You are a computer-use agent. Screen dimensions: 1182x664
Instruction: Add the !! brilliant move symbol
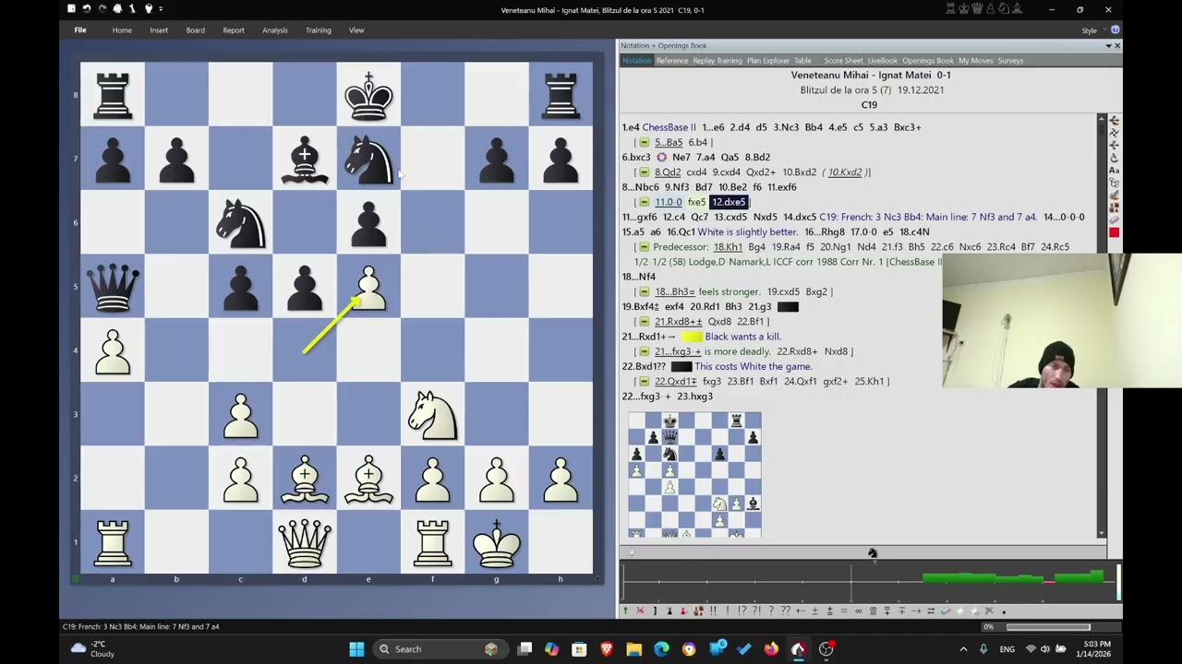click(713, 611)
